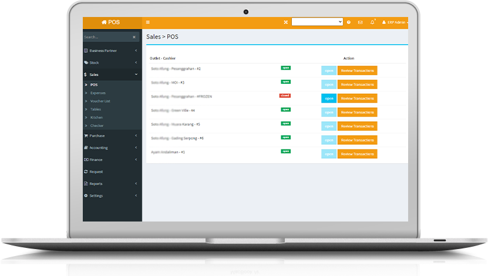The height and width of the screenshot is (276, 488).
Task: Open the ERP Admin user menu
Action: (x=395, y=22)
